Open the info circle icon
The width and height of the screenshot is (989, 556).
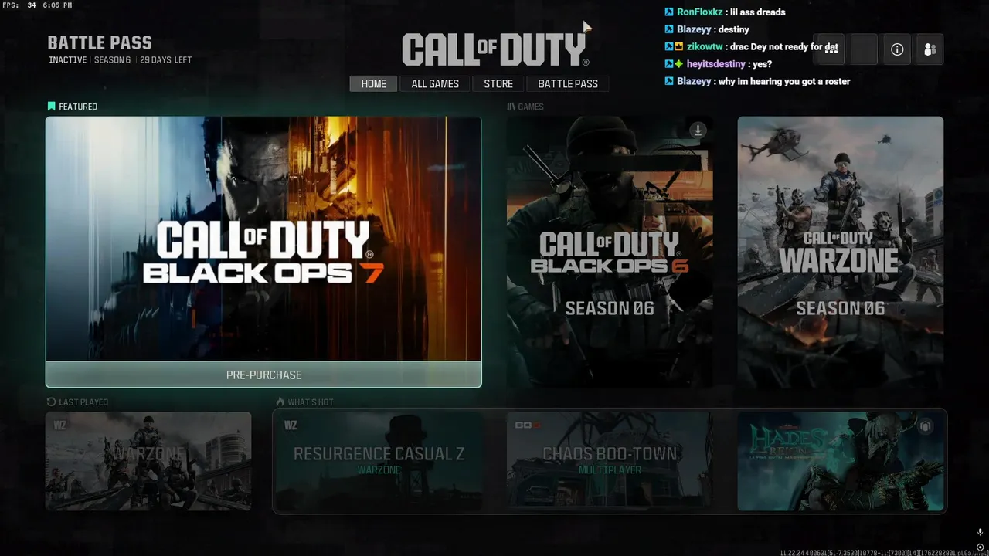pos(897,49)
